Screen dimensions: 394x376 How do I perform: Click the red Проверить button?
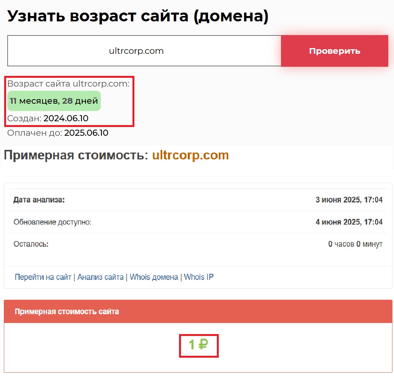point(334,51)
